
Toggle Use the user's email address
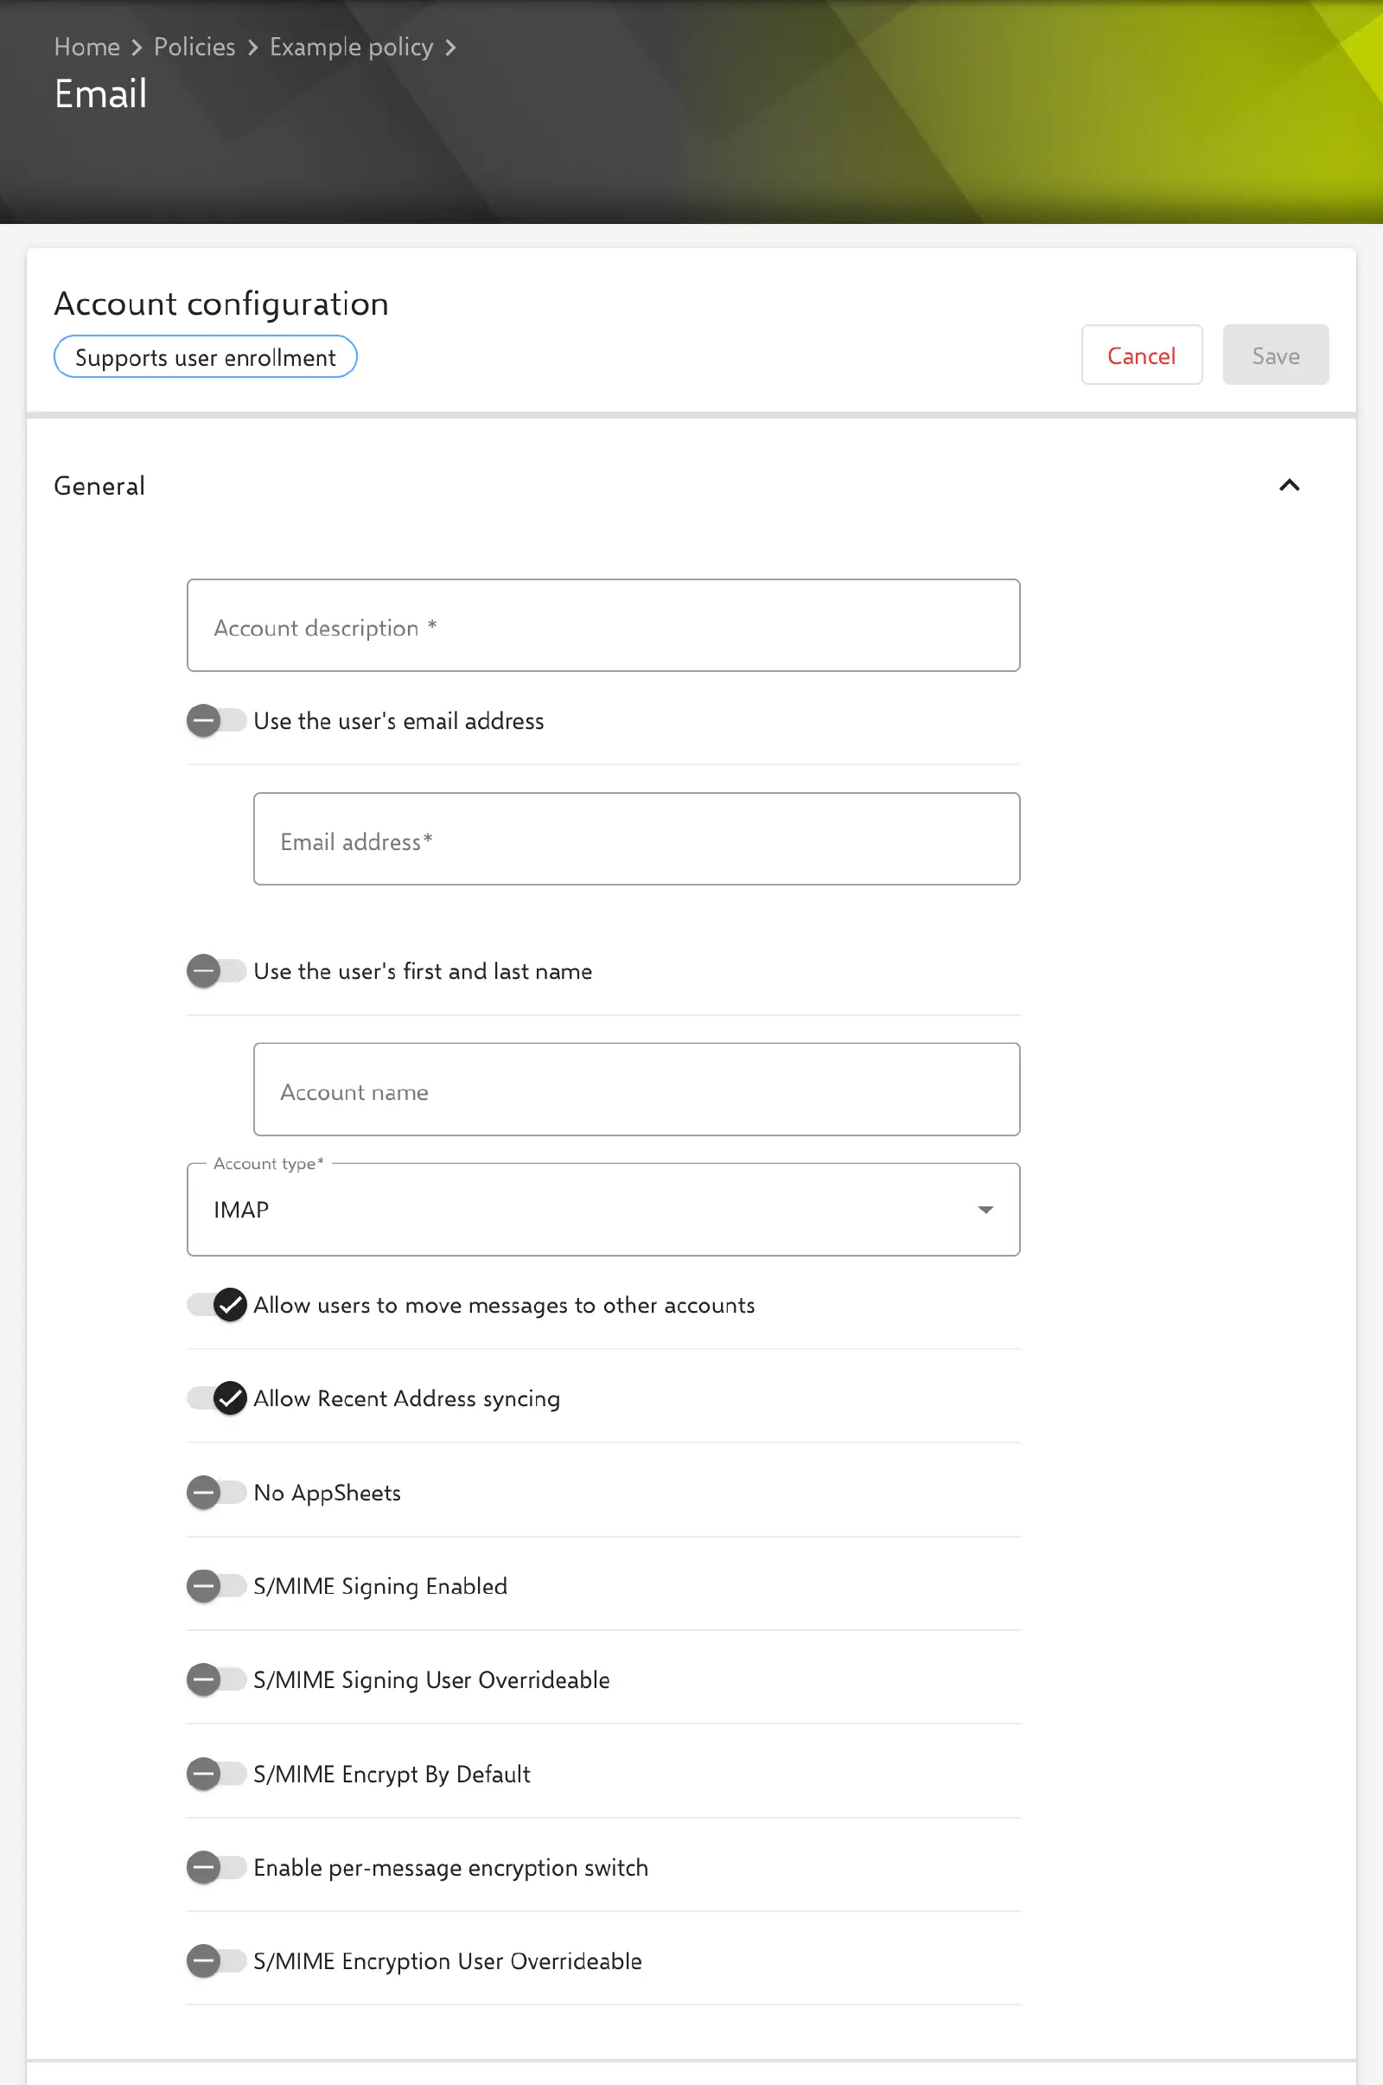[216, 721]
